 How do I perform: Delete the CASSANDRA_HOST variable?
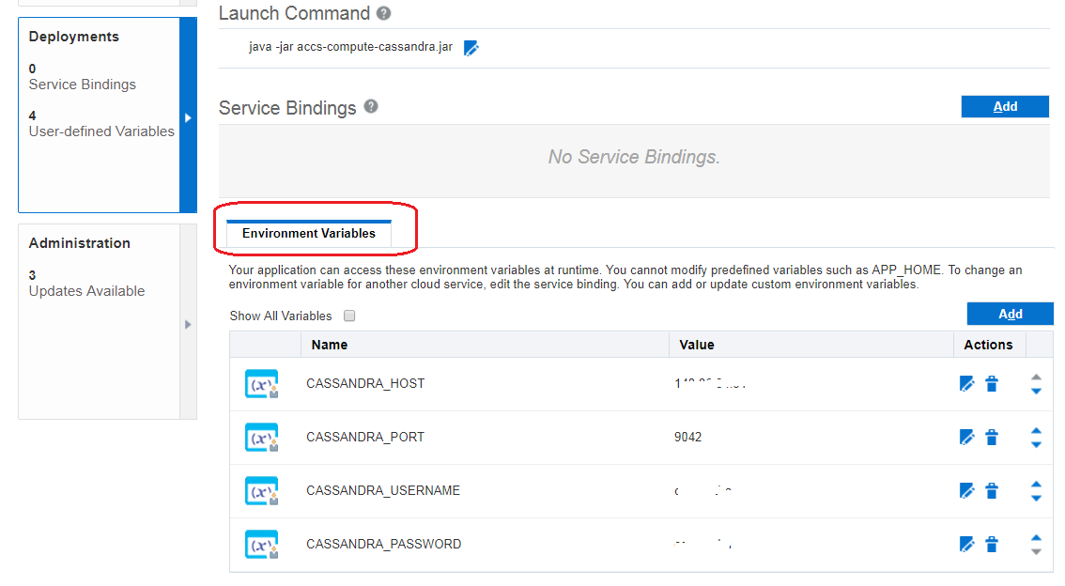992,383
